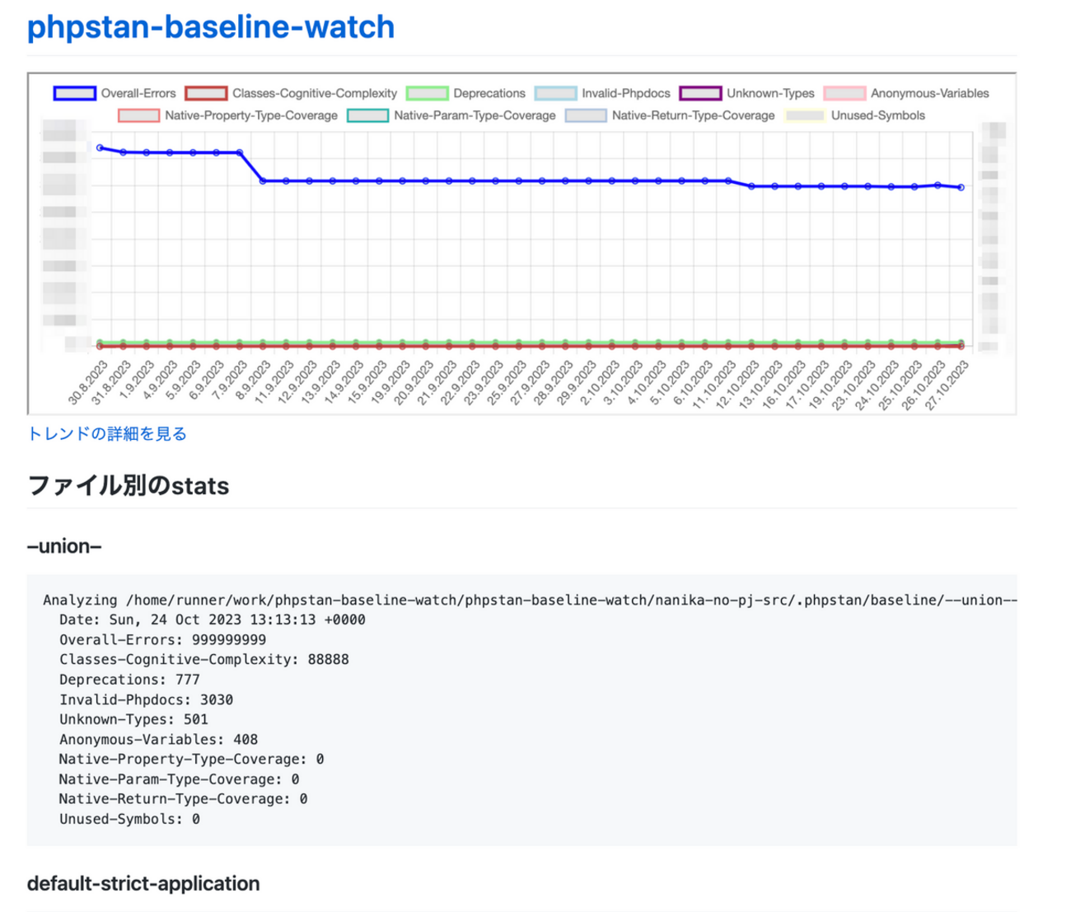Image resolution: width=1071 pixels, height=912 pixels.
Task: Click the –union– section heading
Action: tap(64, 546)
